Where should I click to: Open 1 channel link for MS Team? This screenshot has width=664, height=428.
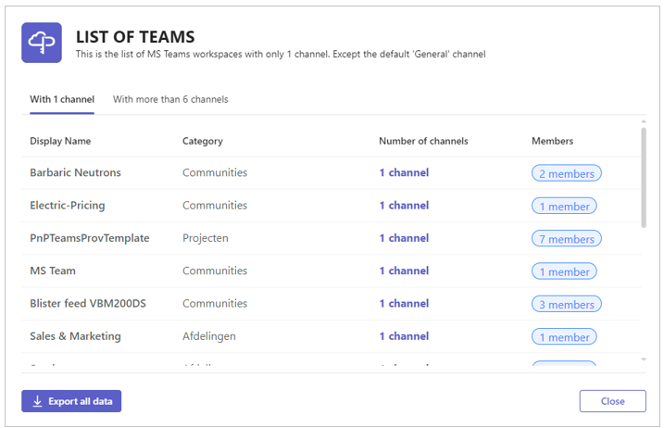404,271
